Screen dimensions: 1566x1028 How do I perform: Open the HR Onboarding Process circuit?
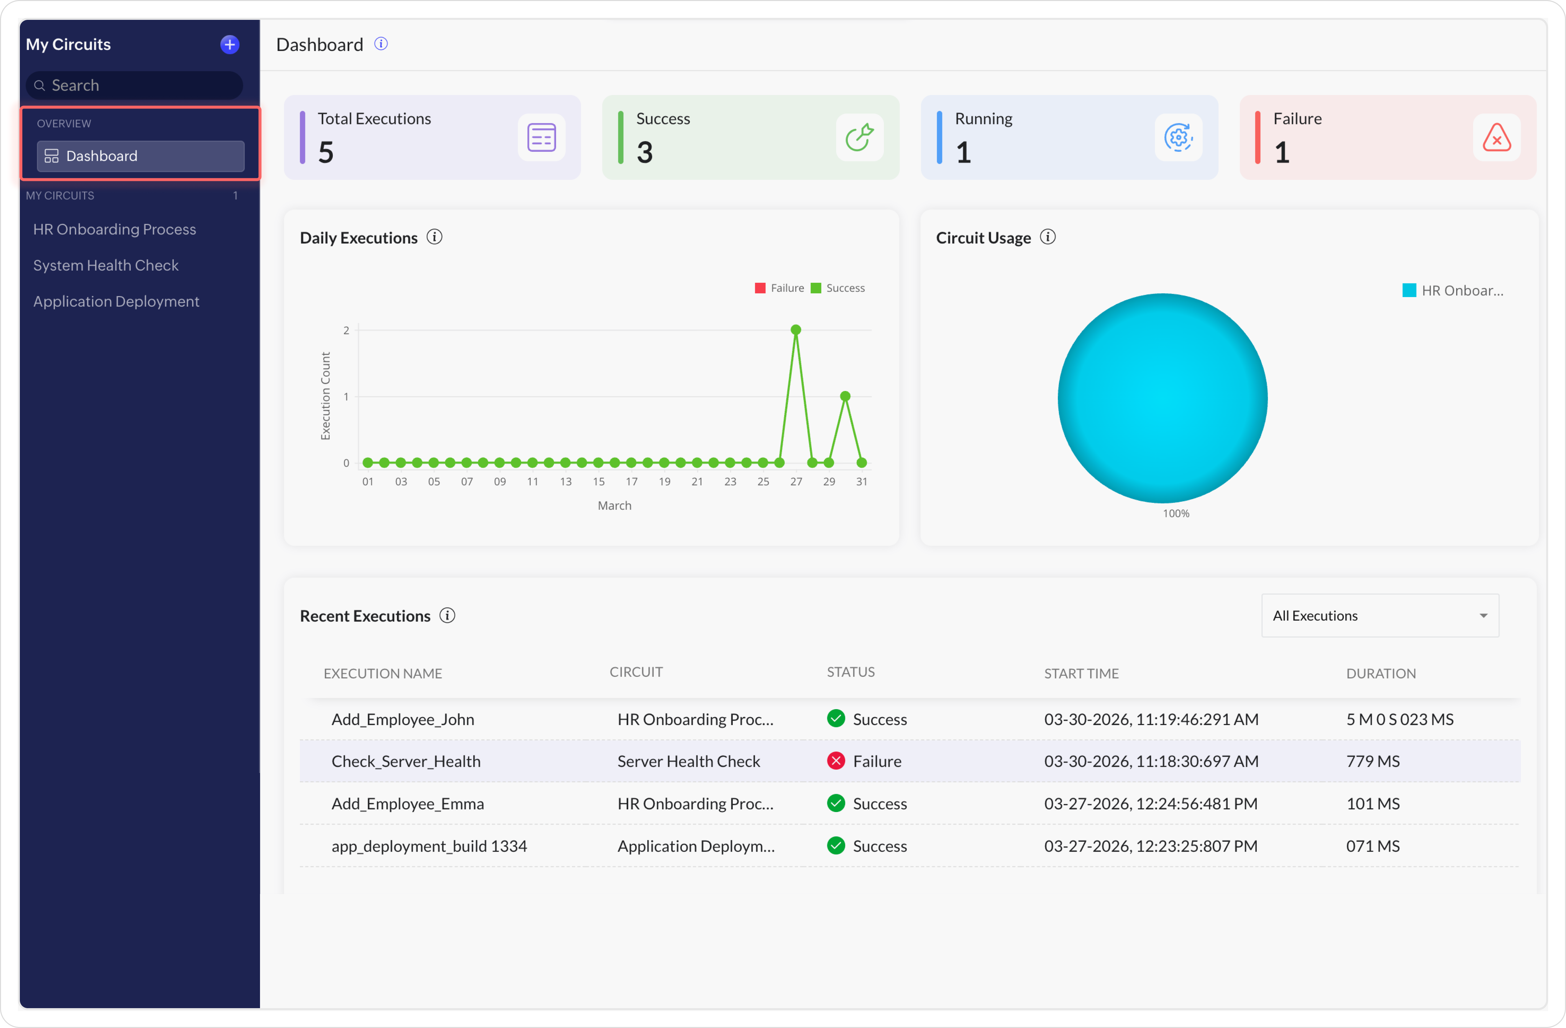tap(114, 229)
